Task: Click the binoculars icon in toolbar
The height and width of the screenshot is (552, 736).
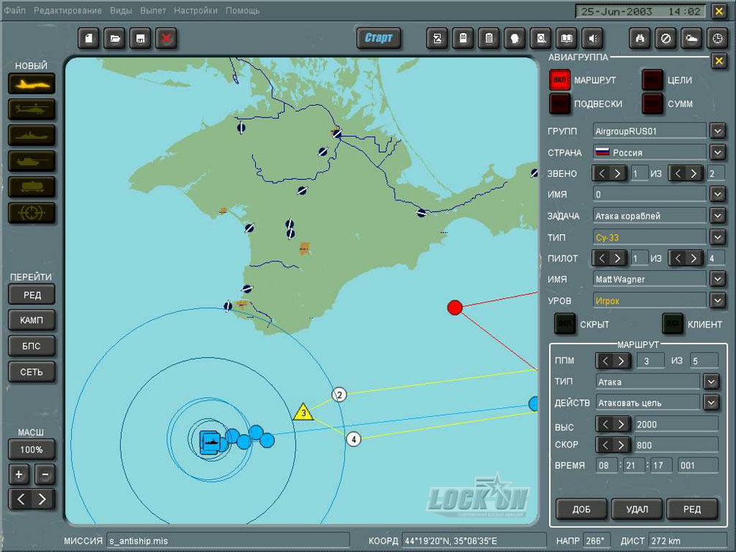Action: (x=640, y=38)
